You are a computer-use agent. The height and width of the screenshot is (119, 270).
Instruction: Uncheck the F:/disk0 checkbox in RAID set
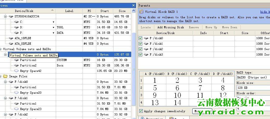pyautogui.click(x=141, y=38)
